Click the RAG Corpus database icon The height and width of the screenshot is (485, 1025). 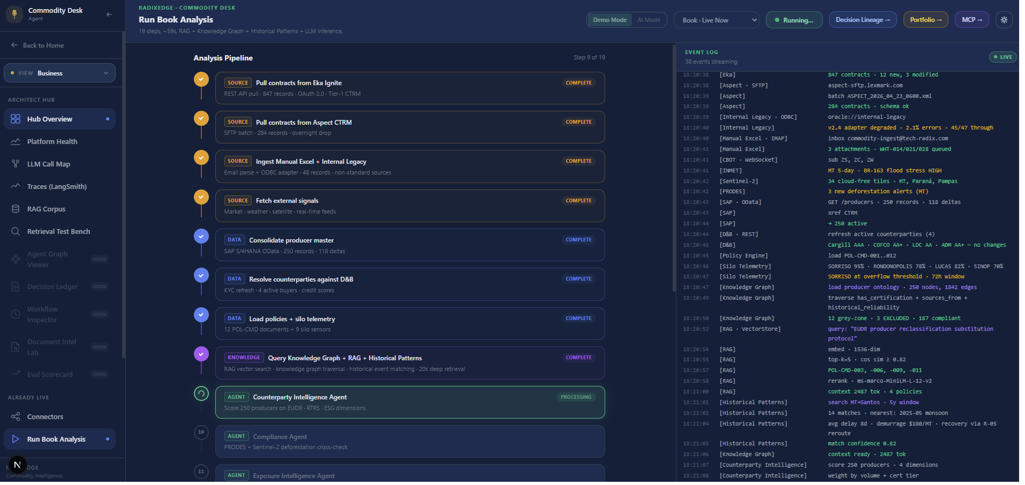point(16,209)
